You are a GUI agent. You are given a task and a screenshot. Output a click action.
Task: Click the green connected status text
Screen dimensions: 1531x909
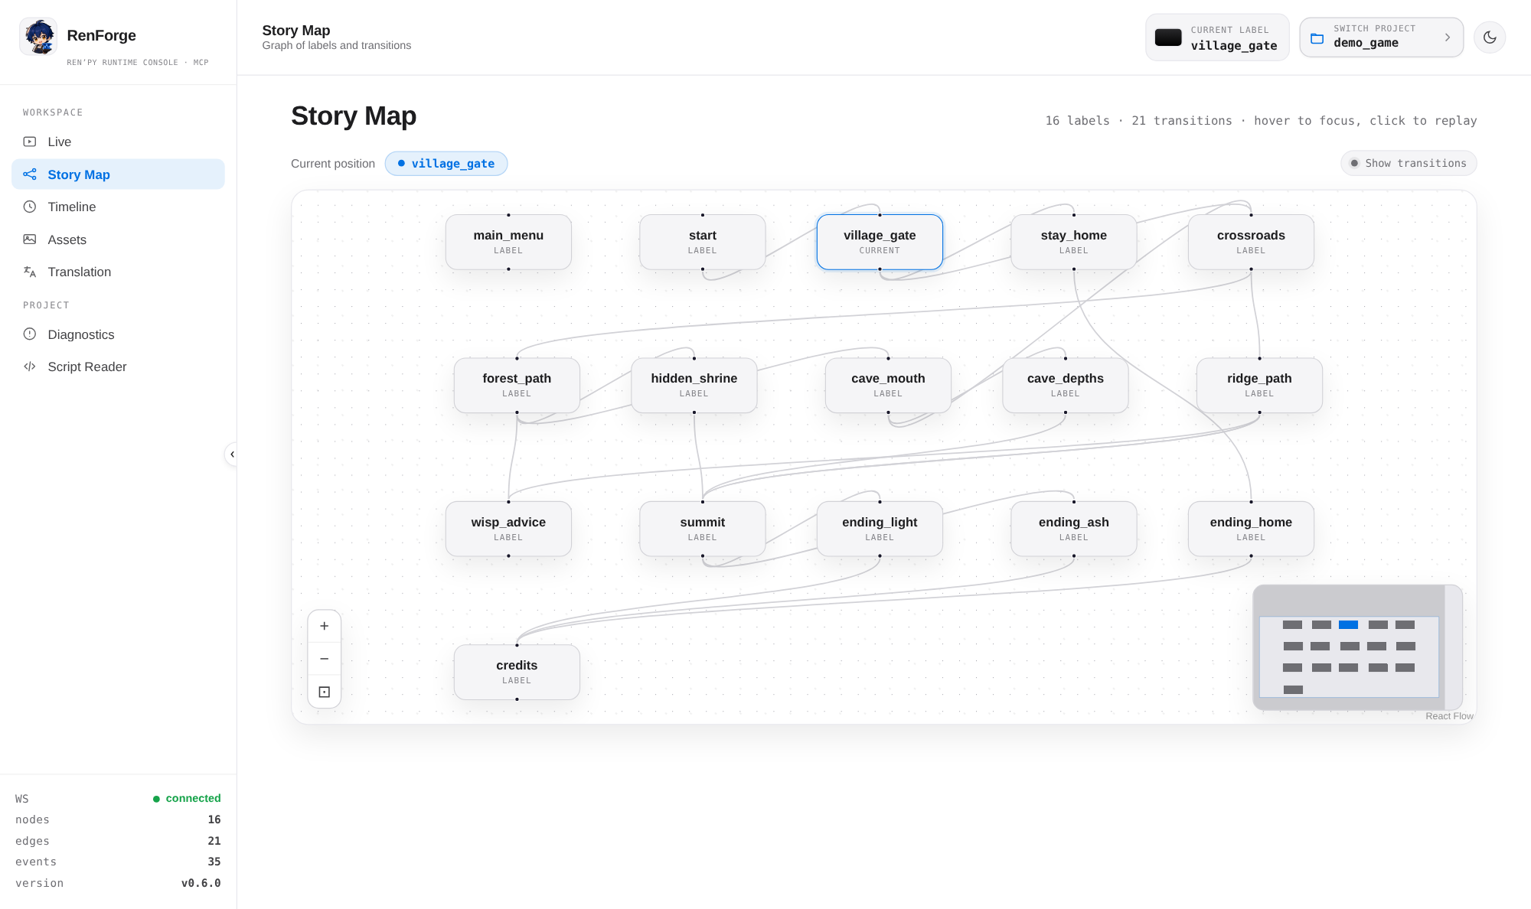pyautogui.click(x=193, y=798)
